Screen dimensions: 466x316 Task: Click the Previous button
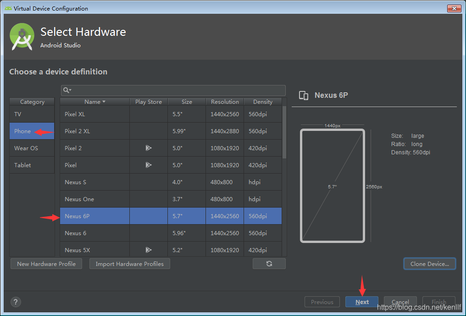pyautogui.click(x=322, y=302)
